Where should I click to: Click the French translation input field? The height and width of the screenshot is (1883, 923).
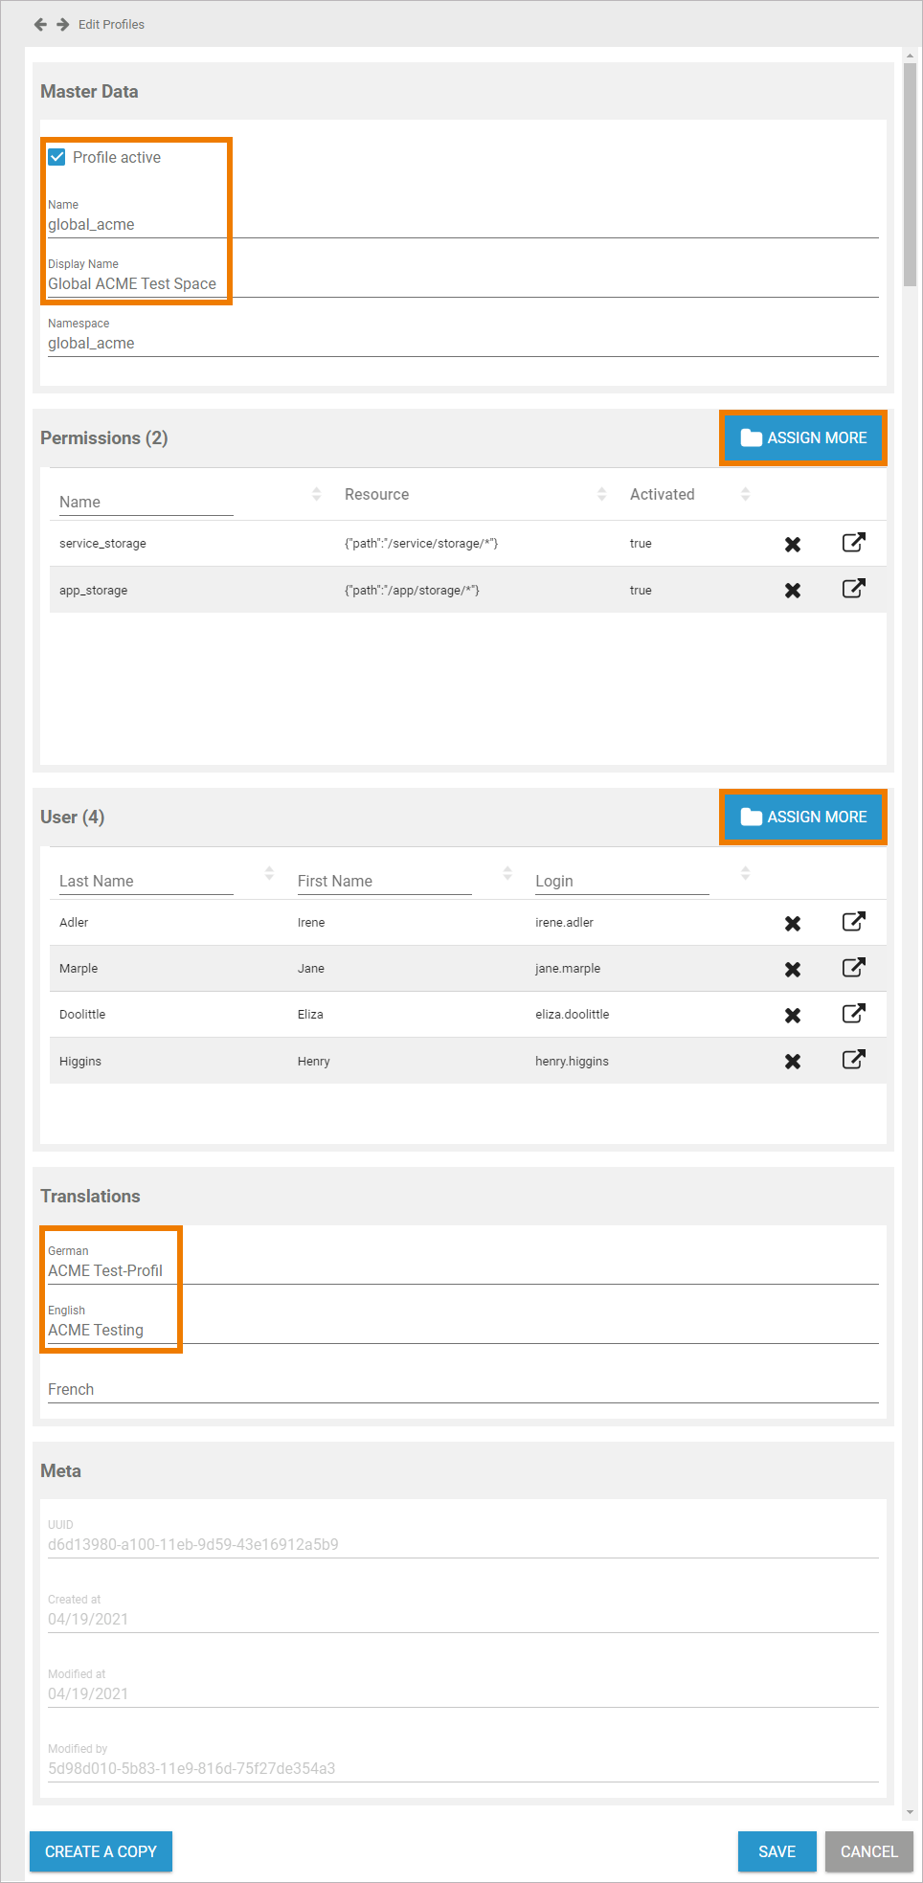[x=462, y=1389]
